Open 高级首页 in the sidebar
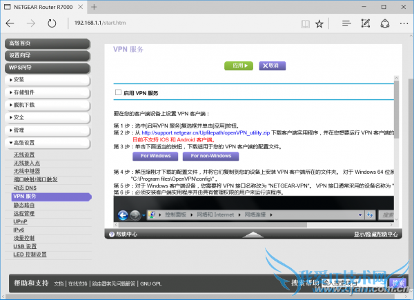 (48, 43)
